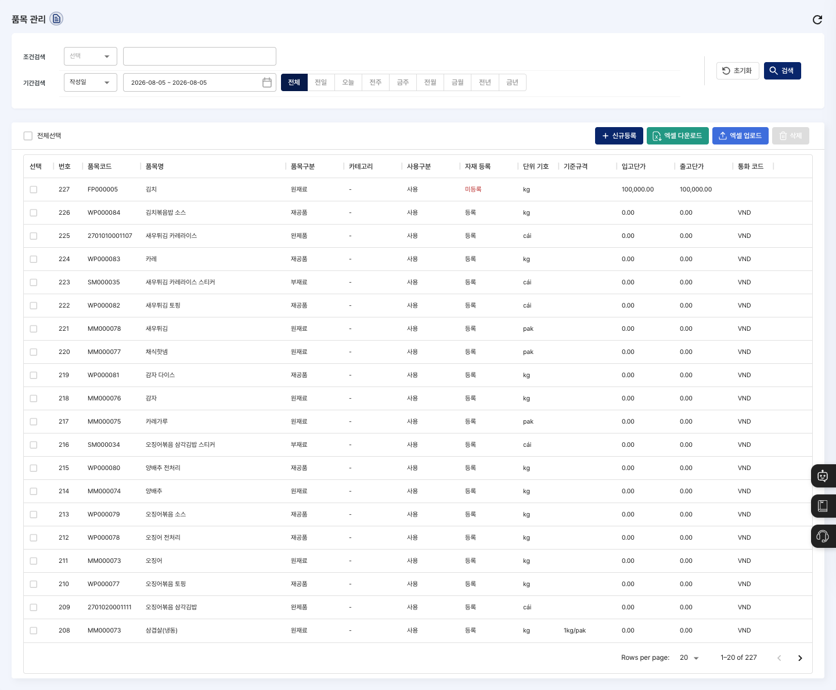836x690 pixels.
Task: Select the checkbox for item 김치
Action: tap(34, 190)
